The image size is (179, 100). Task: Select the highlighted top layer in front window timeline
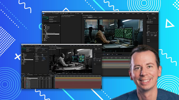[32, 78]
